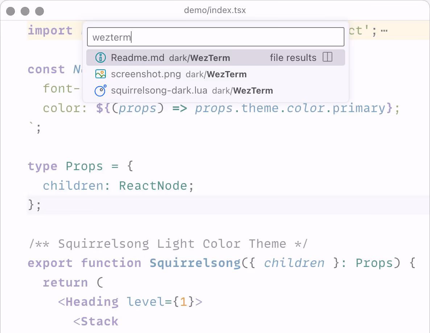Click the orange level number 1
The height and width of the screenshot is (333, 430).
point(183,301)
